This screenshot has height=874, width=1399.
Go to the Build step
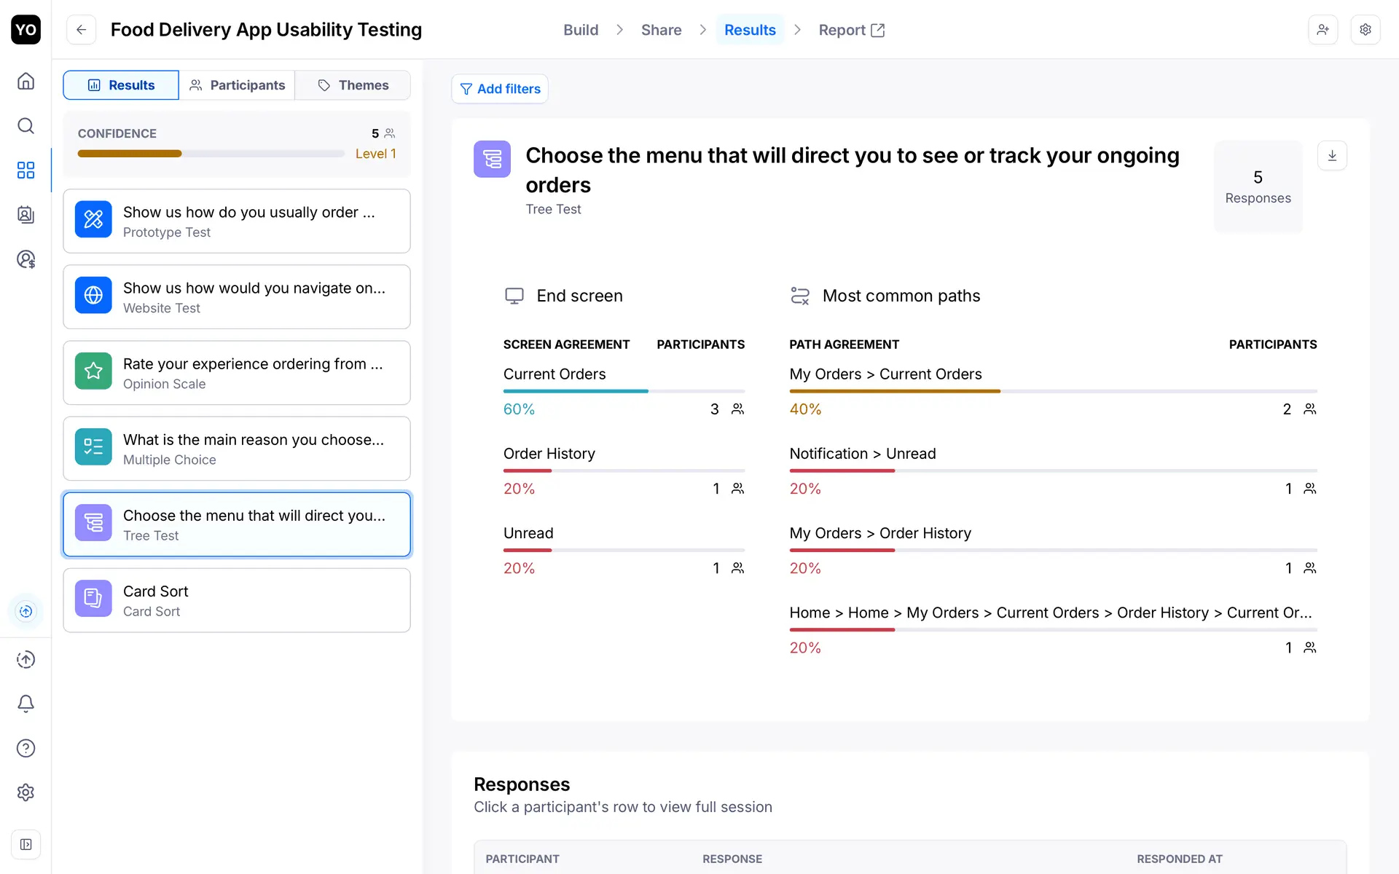pyautogui.click(x=581, y=30)
